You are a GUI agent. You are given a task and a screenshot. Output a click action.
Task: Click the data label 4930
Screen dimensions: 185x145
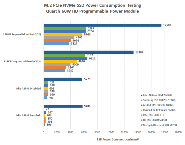coord(81,61)
